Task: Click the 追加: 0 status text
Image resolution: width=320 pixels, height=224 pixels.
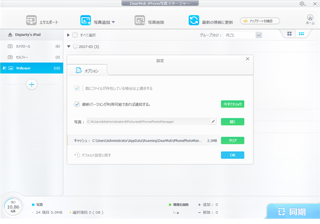Action: coord(208,205)
